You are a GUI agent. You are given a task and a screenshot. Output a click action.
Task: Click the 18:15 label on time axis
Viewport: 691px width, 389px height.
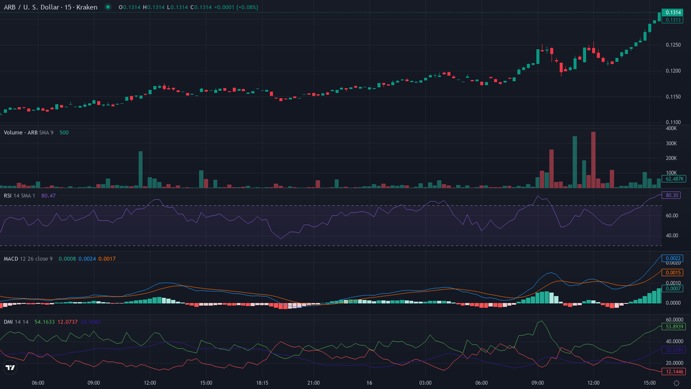tap(262, 383)
